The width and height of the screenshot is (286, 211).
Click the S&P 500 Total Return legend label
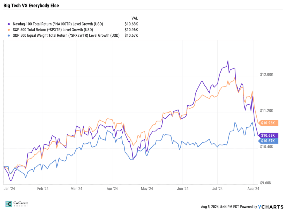(x=53, y=30)
